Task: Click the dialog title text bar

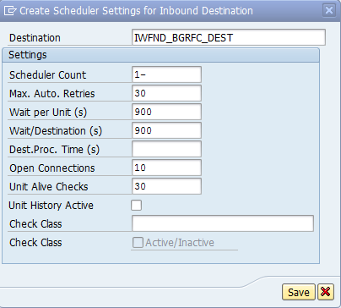Action: pos(136,11)
